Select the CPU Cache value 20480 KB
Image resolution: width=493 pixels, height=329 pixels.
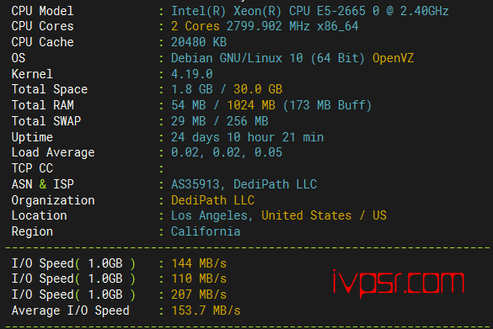coord(199,42)
